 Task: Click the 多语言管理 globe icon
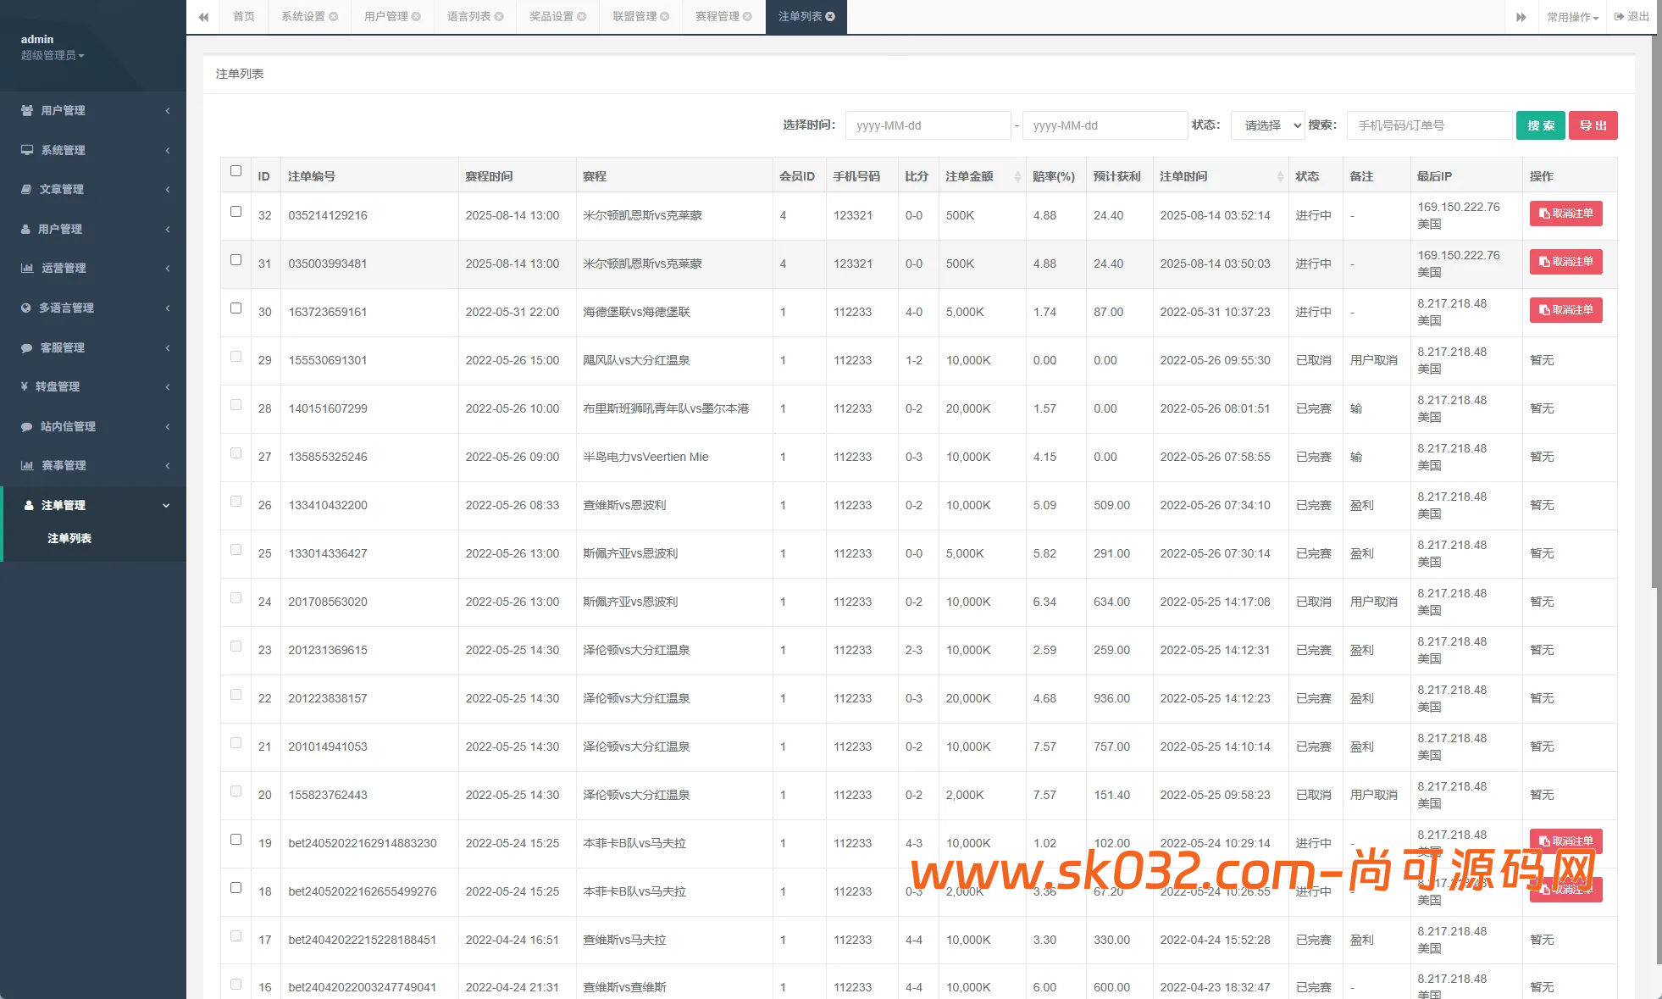click(x=26, y=308)
